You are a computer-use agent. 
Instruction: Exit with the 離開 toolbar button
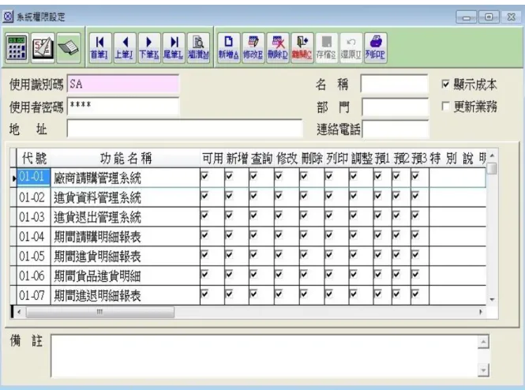[302, 47]
